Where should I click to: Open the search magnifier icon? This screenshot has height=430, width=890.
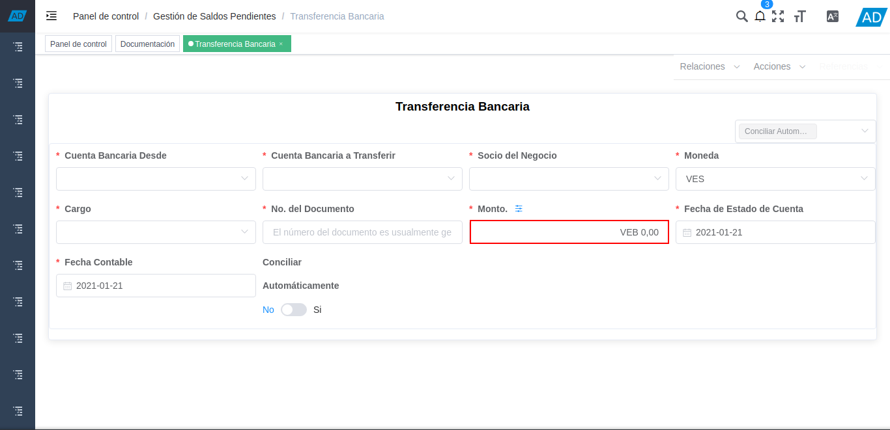point(741,16)
